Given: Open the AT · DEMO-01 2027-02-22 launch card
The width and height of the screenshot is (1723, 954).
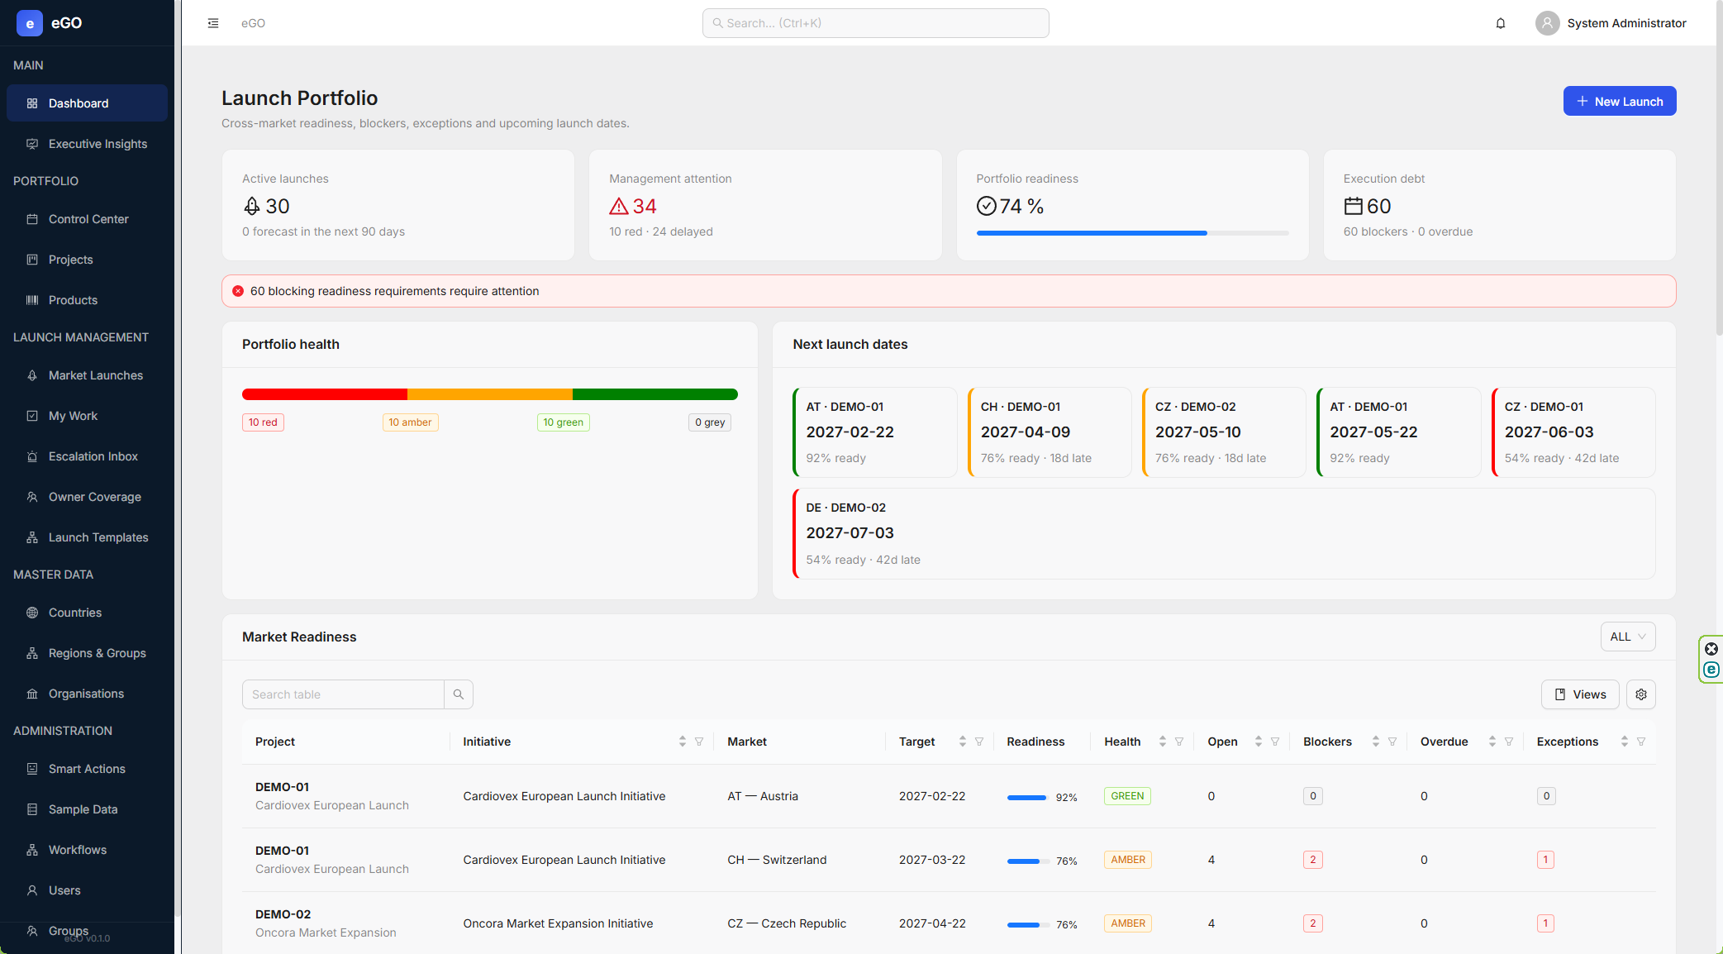Looking at the screenshot, I should coord(875,432).
